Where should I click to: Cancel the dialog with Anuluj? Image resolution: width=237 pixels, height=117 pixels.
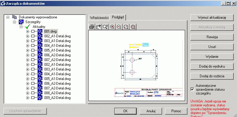tap(151, 111)
